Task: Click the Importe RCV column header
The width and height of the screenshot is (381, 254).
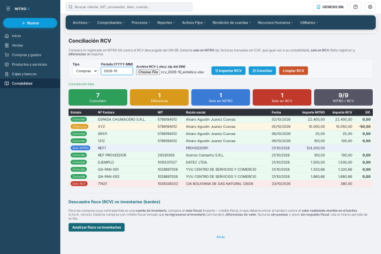Action: [x=342, y=112]
